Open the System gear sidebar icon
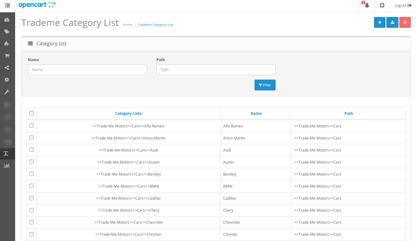The width and height of the screenshot is (416, 241). [x=7, y=80]
